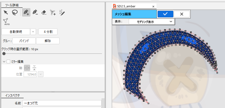This screenshot has width=225, height=108.
Task: Open the モデリング表示 display dropdown
Action: pyautogui.click(x=151, y=22)
